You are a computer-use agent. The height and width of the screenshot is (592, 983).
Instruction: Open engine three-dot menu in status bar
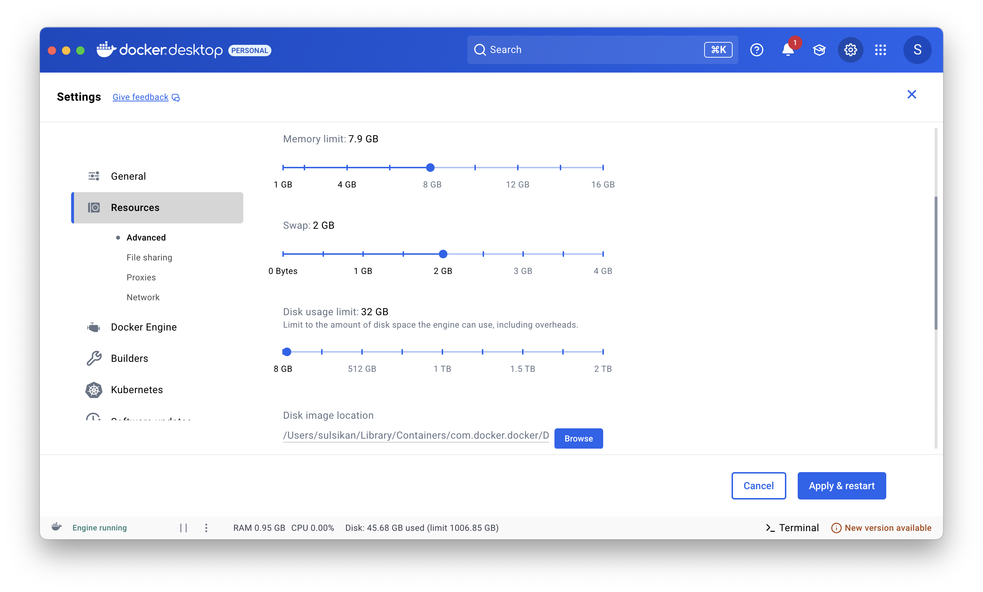click(206, 528)
